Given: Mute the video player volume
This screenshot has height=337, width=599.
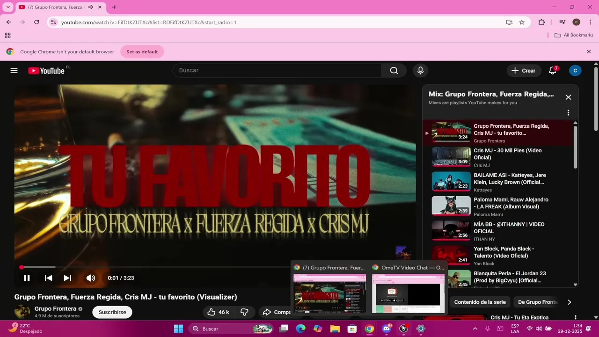Looking at the screenshot, I should [91, 278].
